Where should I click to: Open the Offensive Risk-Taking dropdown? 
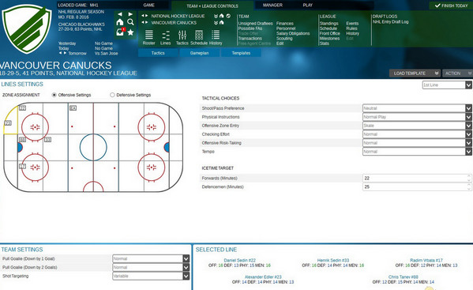click(x=417, y=143)
